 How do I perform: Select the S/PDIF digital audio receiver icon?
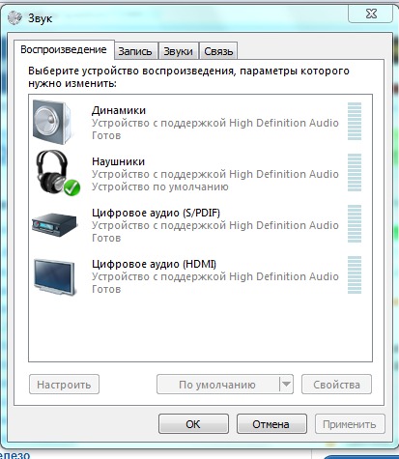pos(55,223)
